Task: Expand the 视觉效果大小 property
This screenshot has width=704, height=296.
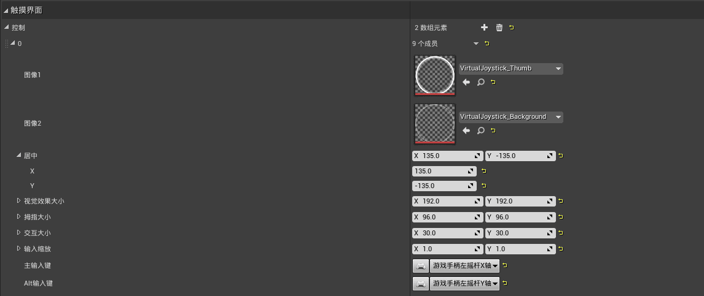Action: (19, 200)
